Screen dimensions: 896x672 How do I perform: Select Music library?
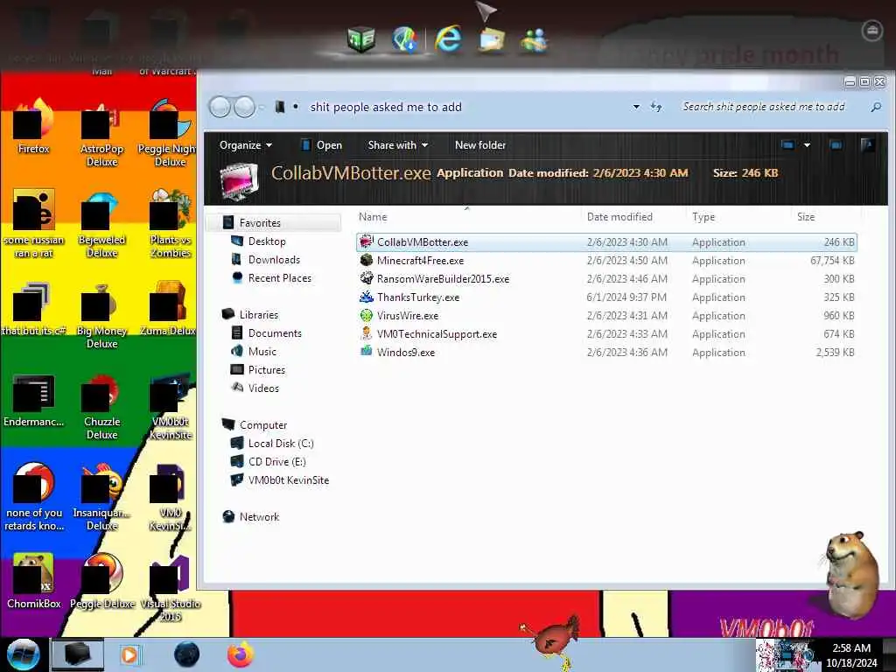[x=262, y=352]
